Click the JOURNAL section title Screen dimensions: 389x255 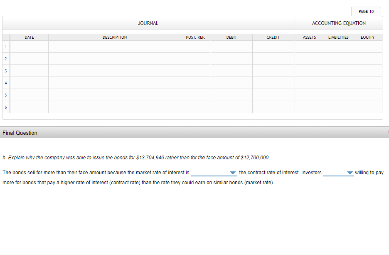tap(148, 23)
